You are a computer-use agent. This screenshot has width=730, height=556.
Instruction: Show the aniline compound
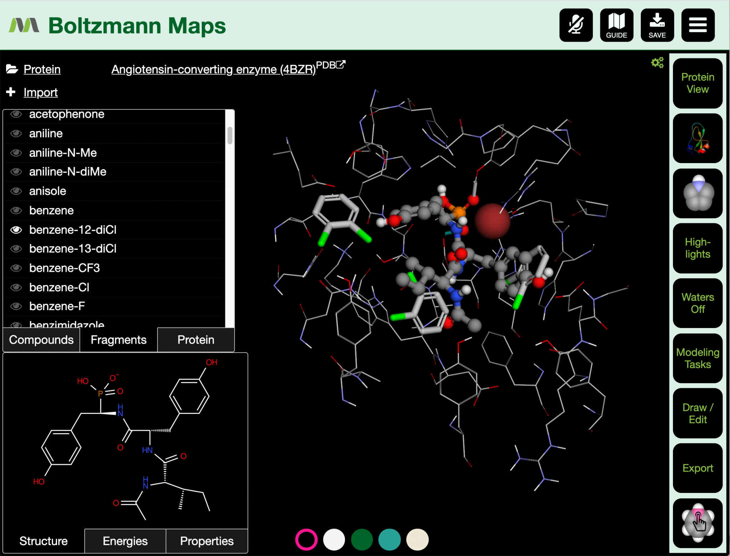click(x=16, y=133)
